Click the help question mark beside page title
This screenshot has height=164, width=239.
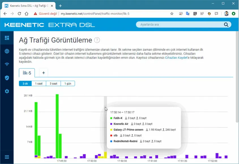97,40
